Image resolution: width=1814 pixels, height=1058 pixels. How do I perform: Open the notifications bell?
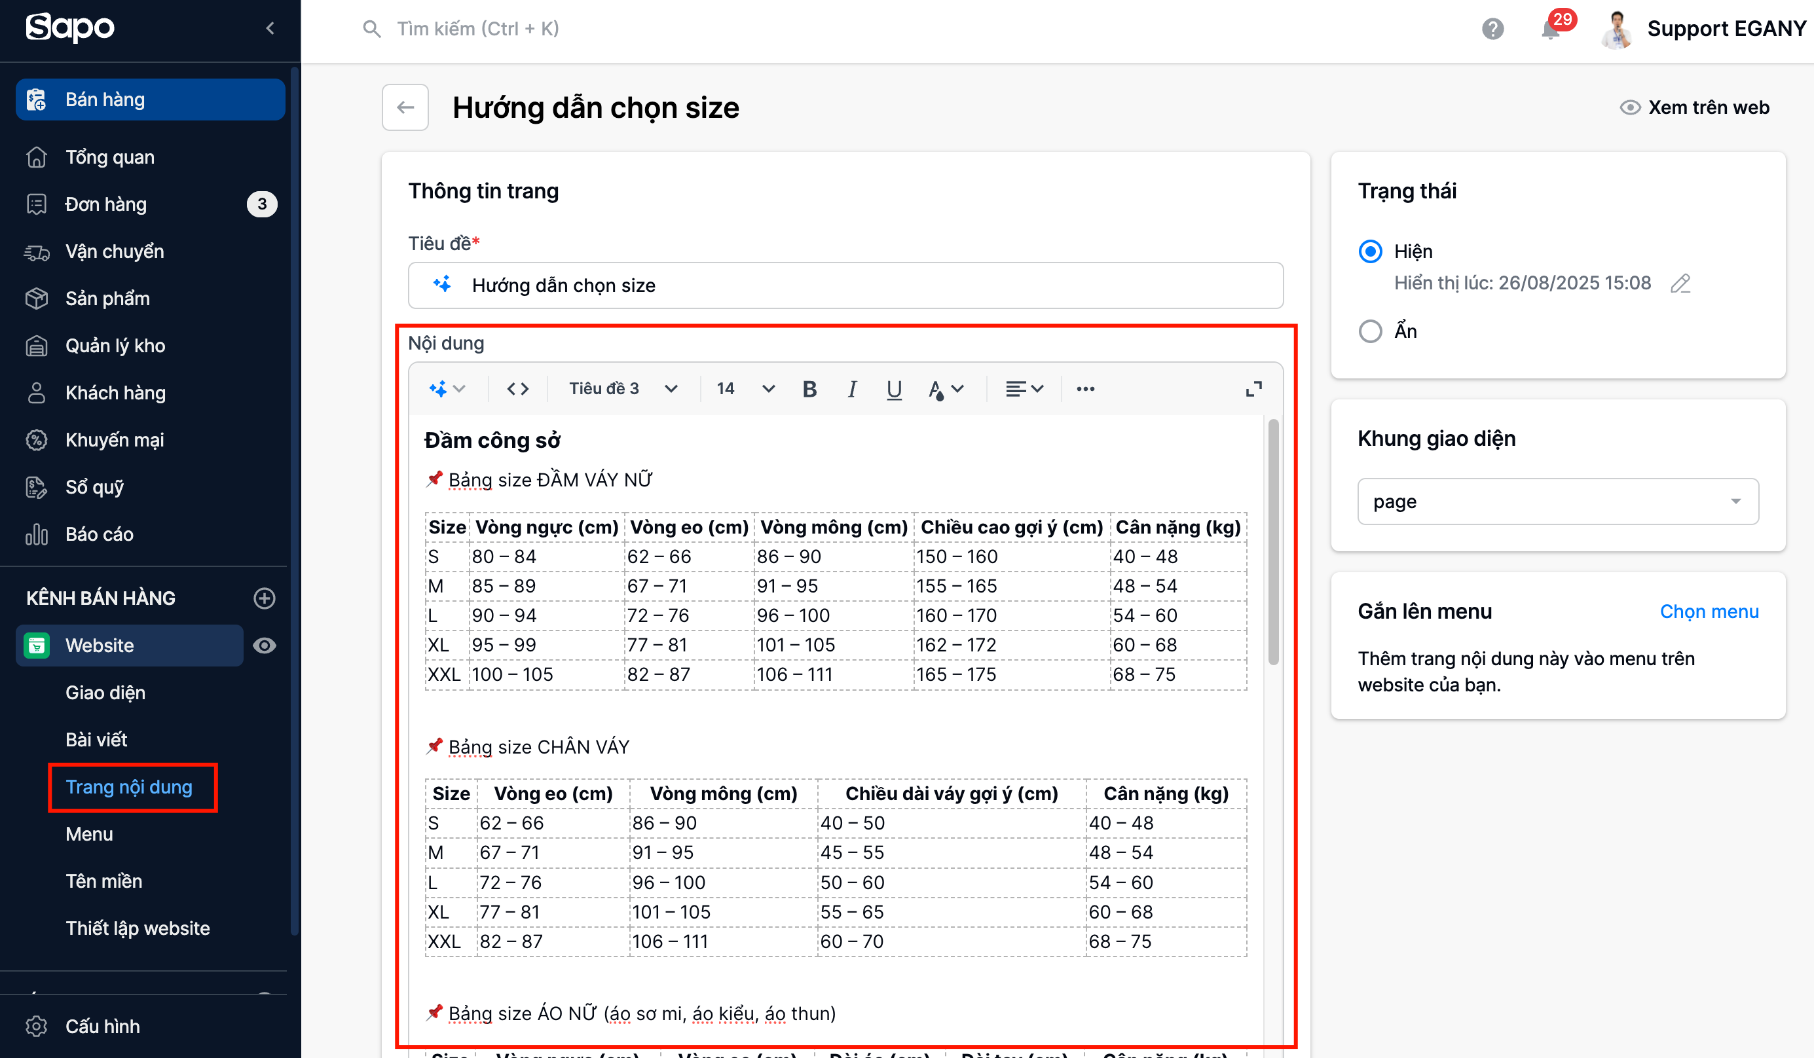(x=1550, y=29)
